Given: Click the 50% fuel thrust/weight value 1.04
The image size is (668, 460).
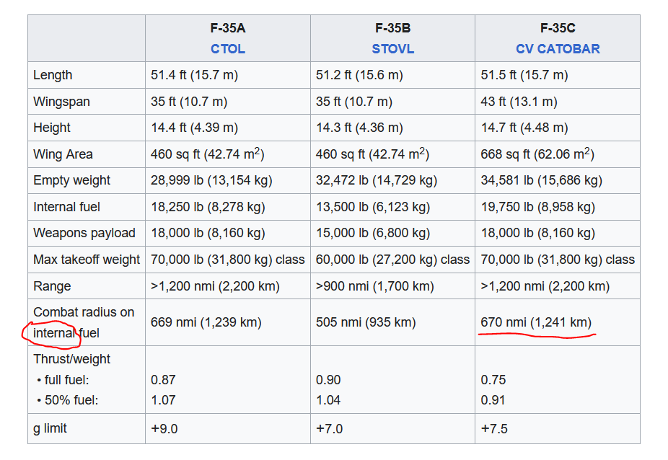Looking at the screenshot, I should tap(328, 400).
